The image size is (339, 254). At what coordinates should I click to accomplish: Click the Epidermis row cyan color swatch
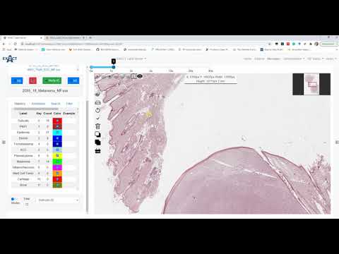(x=57, y=133)
